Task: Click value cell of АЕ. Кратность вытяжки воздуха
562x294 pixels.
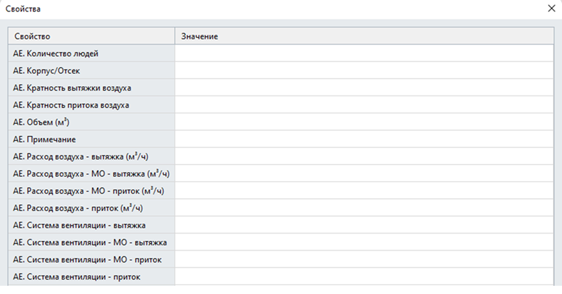Action: 364,87
